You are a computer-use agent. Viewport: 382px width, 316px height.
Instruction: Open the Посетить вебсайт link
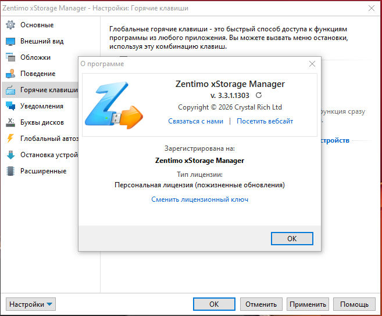tap(265, 121)
